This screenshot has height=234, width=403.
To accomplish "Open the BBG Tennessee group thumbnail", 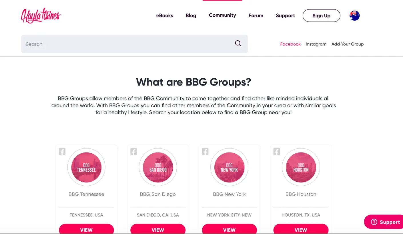I will 86,167.
